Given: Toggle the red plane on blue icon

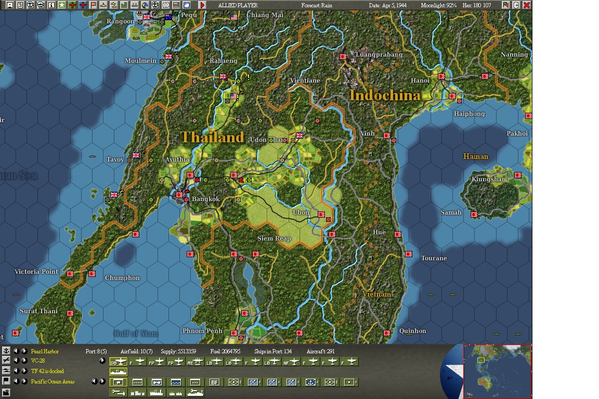Looking at the screenshot, I should (83, 5).
